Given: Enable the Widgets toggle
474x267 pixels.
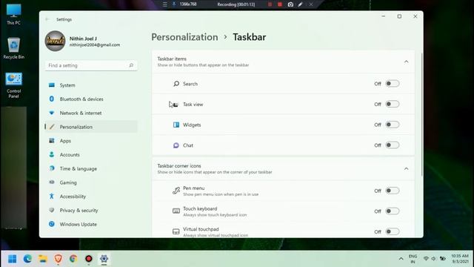Looking at the screenshot, I should point(392,125).
